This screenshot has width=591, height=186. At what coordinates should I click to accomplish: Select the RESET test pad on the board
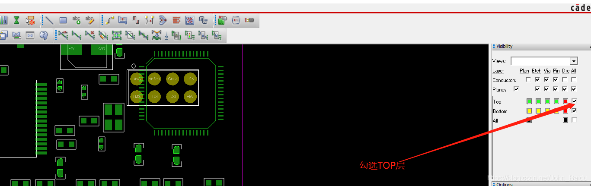[154, 79]
